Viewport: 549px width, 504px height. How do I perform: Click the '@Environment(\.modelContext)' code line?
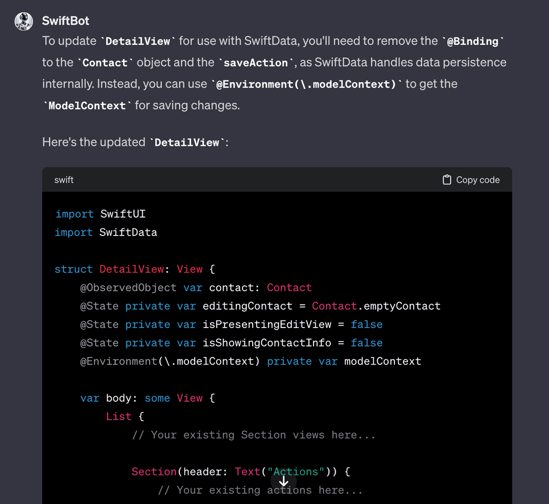251,361
